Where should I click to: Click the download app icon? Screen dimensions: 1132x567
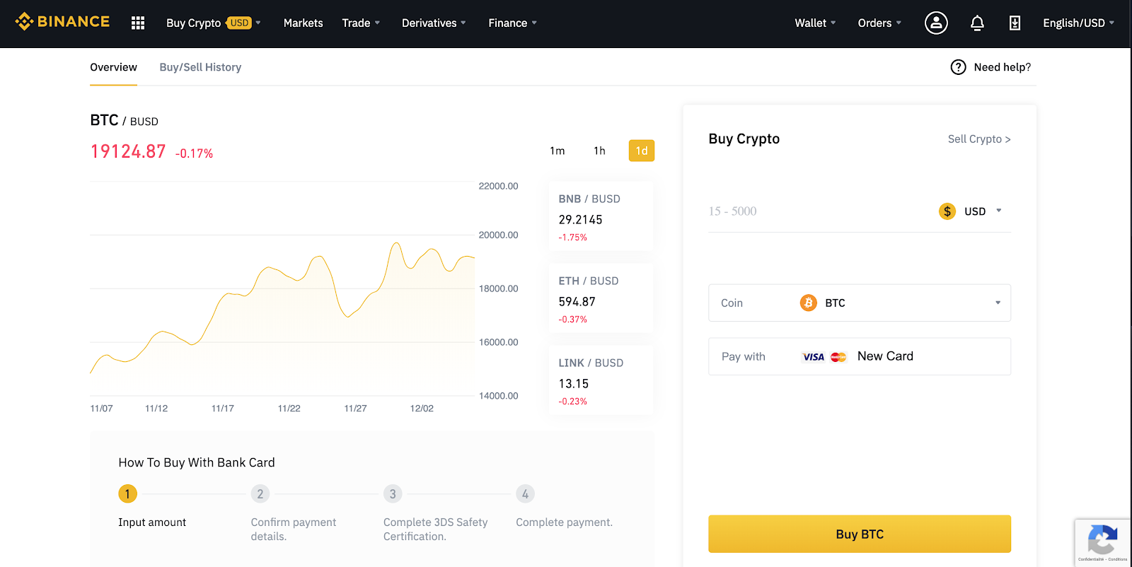(x=1015, y=23)
